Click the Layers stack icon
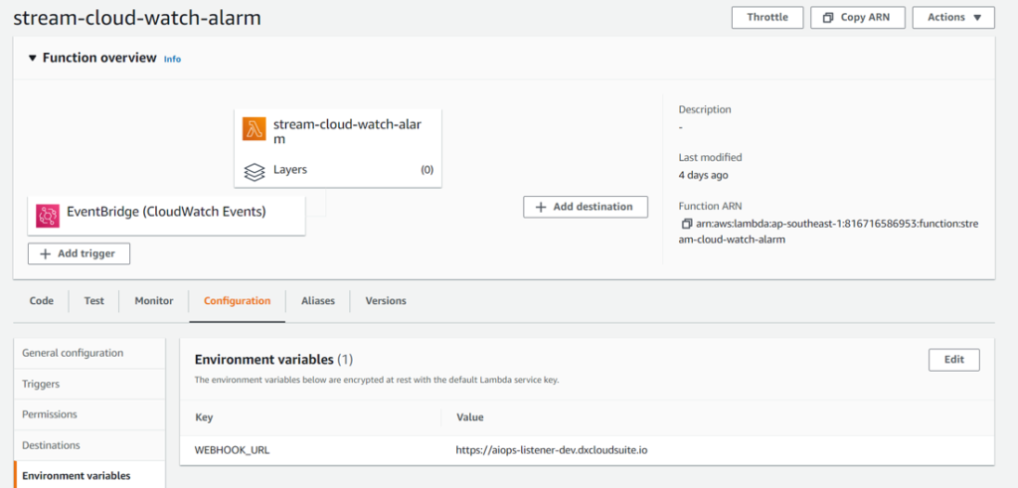 click(x=254, y=171)
